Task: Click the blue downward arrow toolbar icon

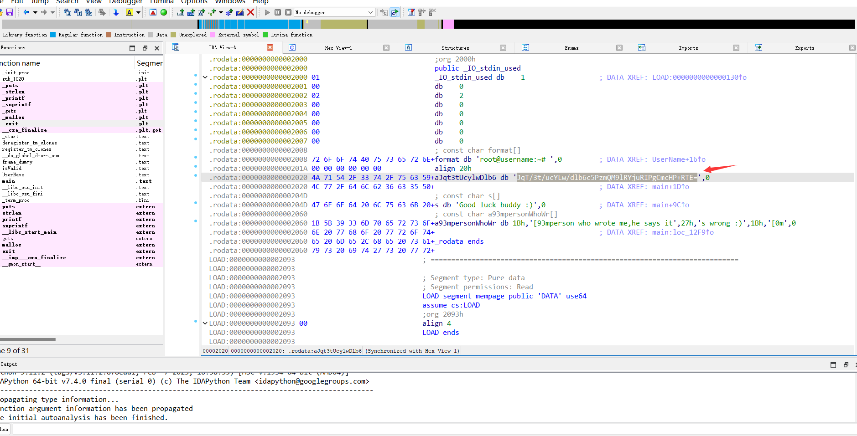Action: pos(116,12)
